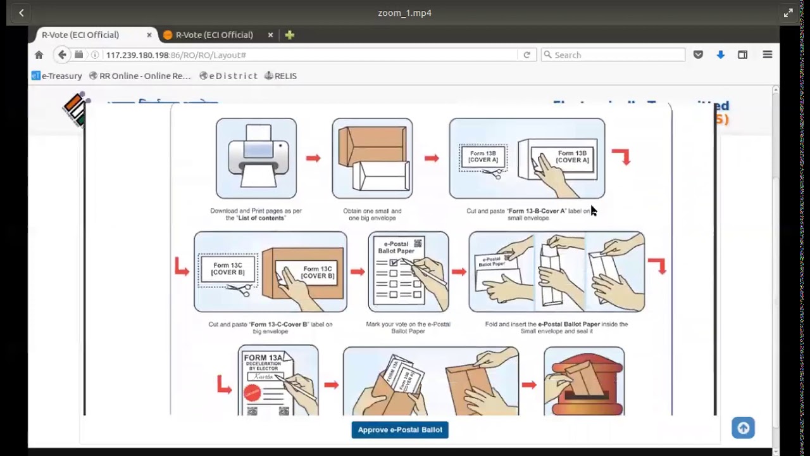Open RELIS bookmark
This screenshot has width=810, height=456.
tap(280, 76)
